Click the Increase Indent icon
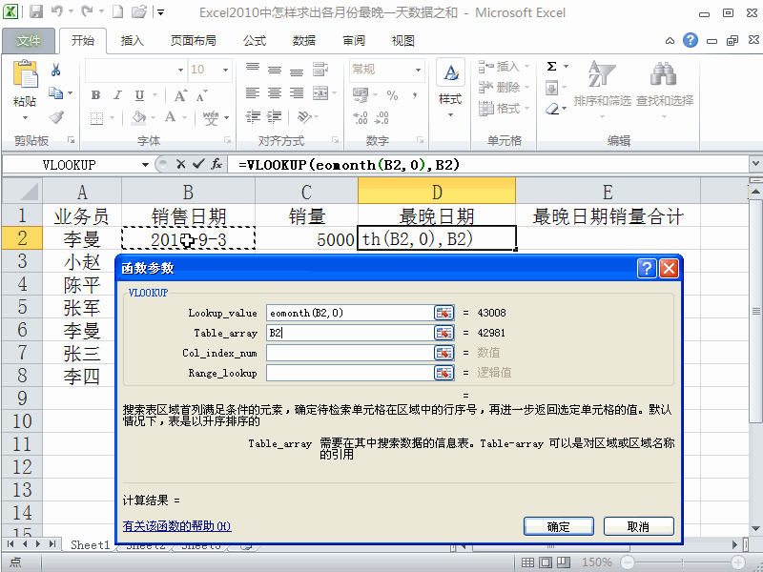The width and height of the screenshot is (763, 572). click(x=275, y=116)
